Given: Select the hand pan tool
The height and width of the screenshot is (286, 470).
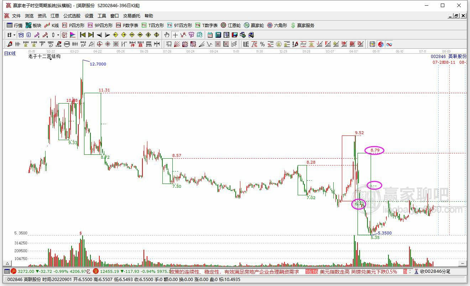Looking at the screenshot, I should 167,35.
